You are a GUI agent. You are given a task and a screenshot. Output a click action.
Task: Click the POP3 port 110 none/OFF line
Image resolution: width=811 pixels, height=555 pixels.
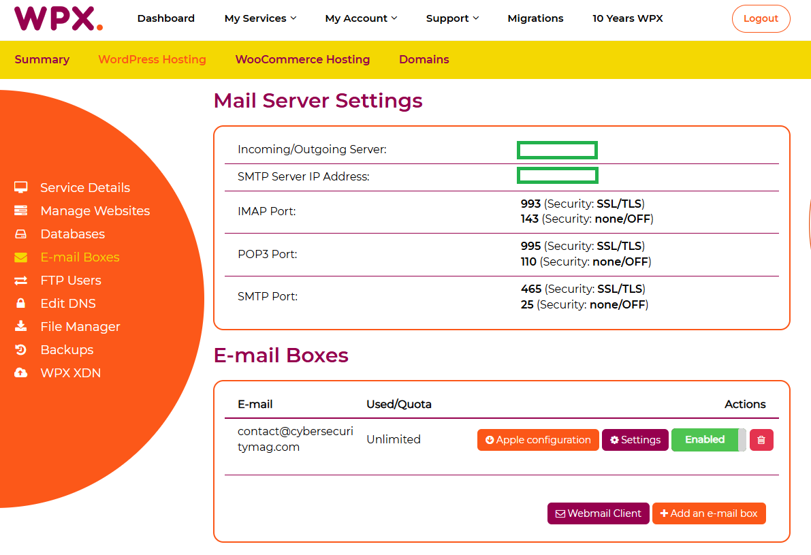586,261
